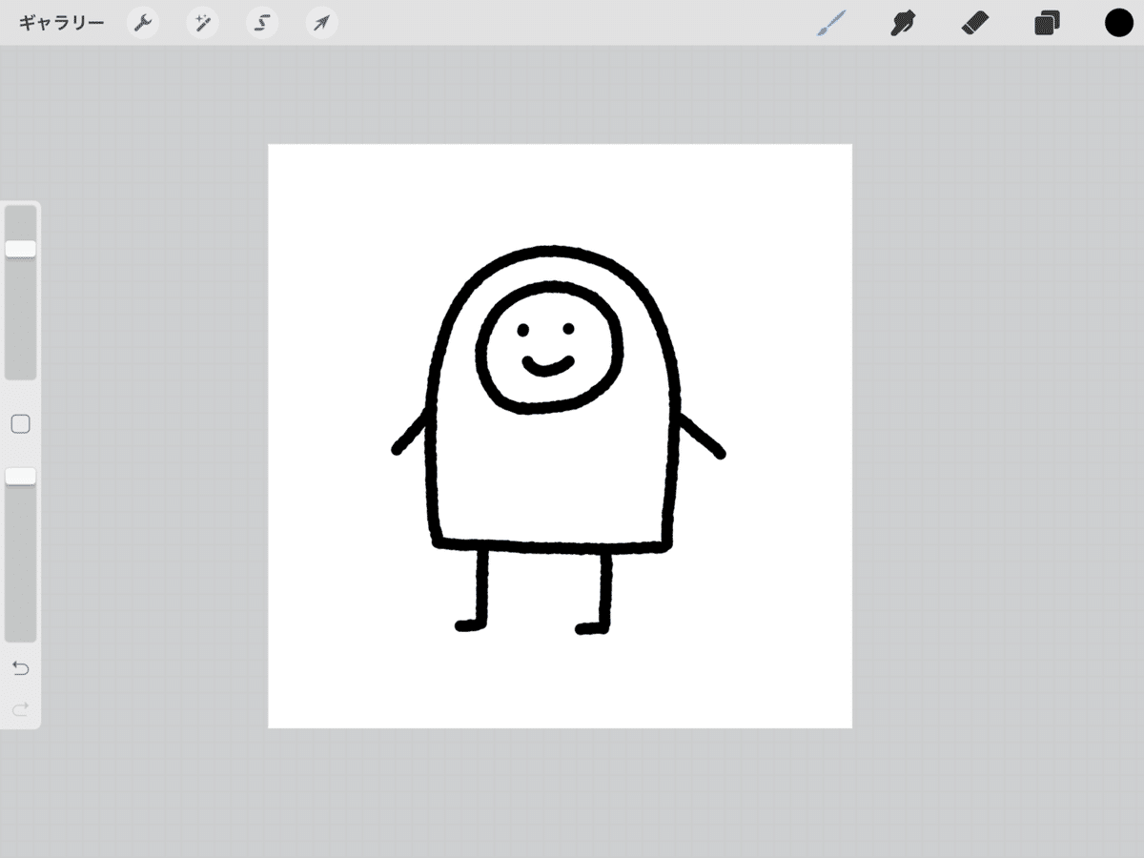
Task: Select the Transform arrow tool
Action: 322,23
